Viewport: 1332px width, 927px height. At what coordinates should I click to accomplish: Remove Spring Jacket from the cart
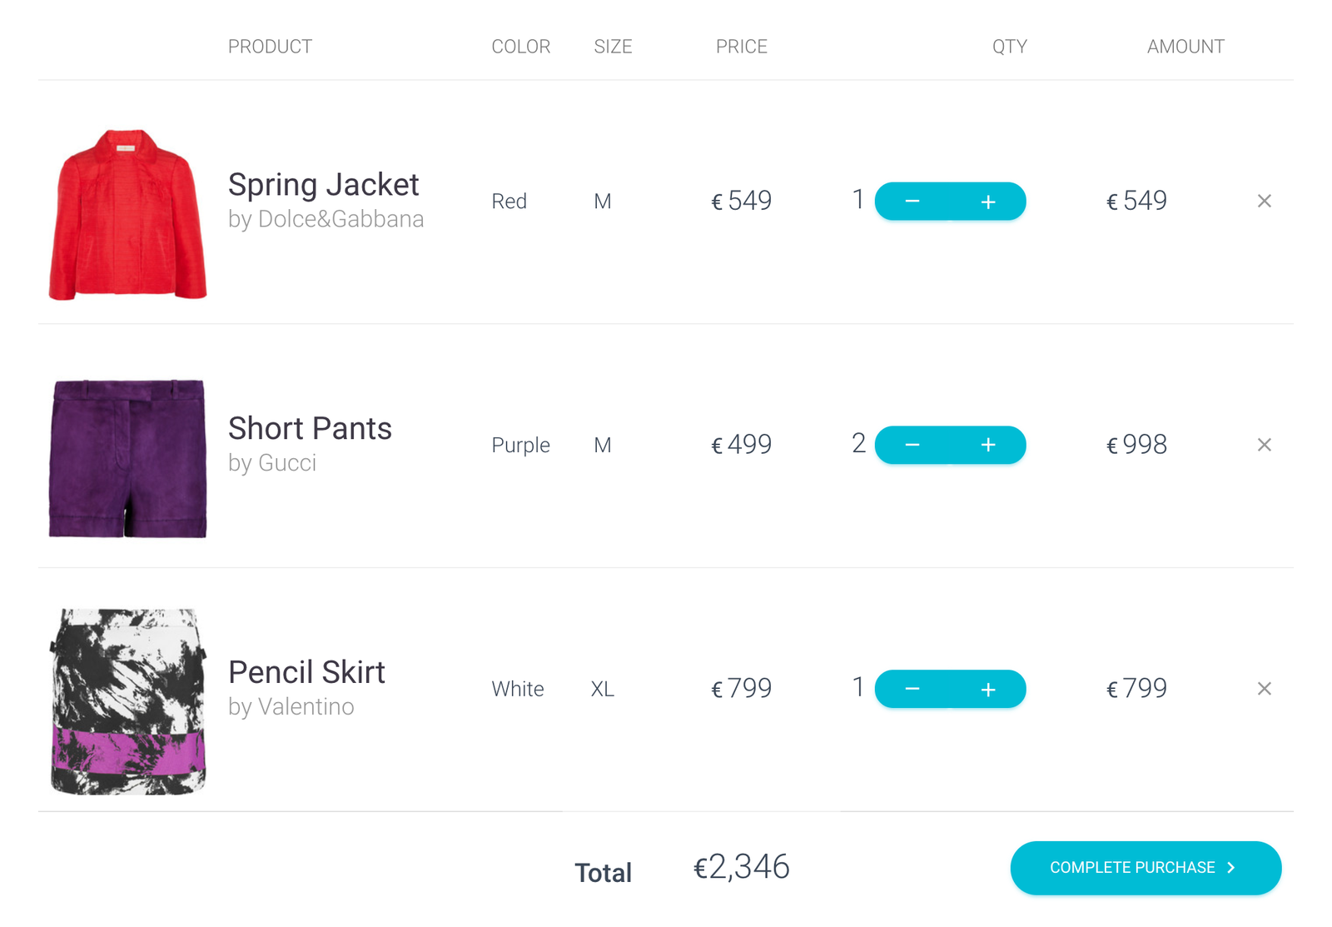tap(1264, 201)
